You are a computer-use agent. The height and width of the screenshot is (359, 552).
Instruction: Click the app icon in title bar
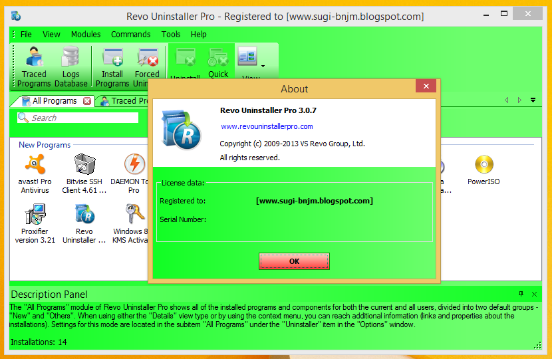16,16
